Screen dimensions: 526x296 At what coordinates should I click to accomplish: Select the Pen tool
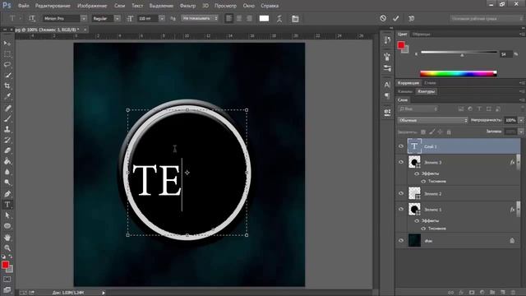click(x=7, y=194)
